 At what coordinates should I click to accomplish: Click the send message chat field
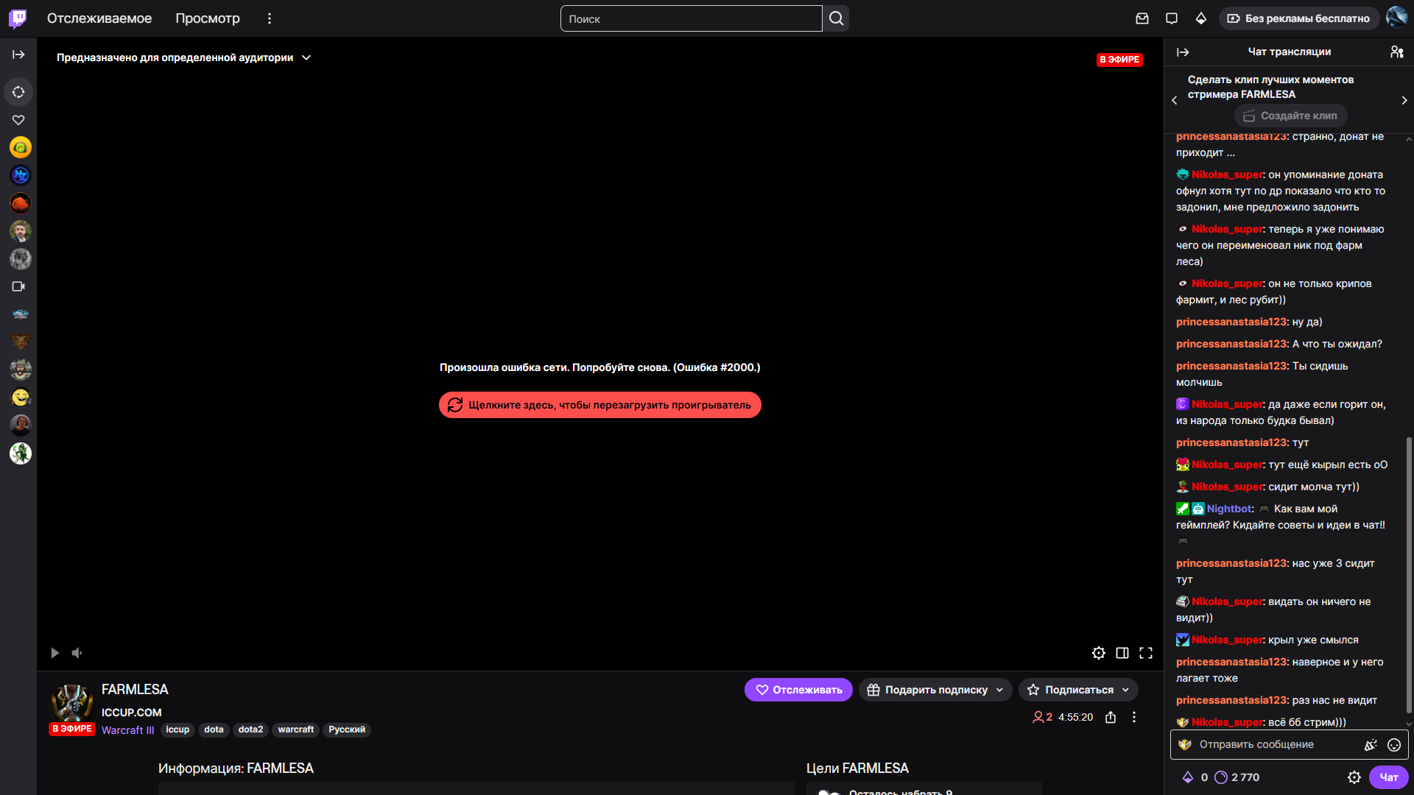tap(1274, 745)
